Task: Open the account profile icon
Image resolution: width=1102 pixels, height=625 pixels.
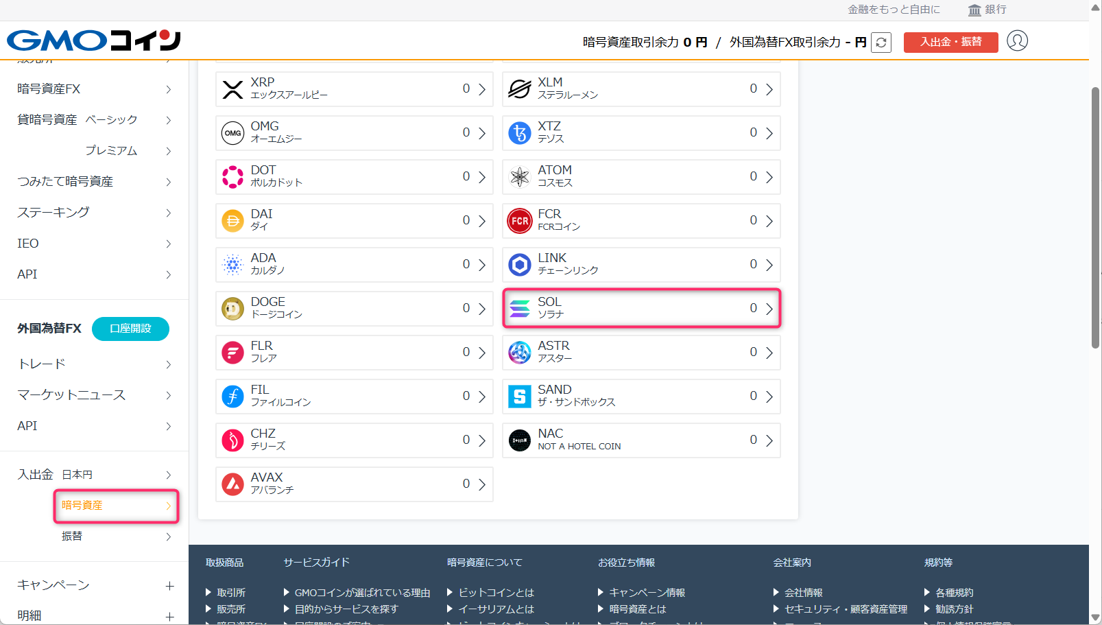Action: pyautogui.click(x=1018, y=41)
